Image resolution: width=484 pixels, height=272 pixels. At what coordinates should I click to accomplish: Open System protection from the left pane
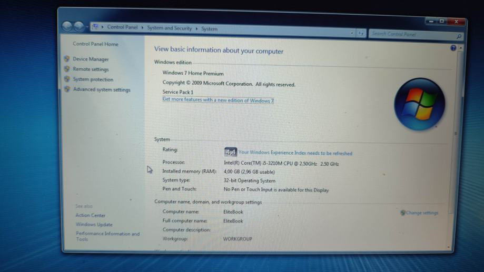93,79
